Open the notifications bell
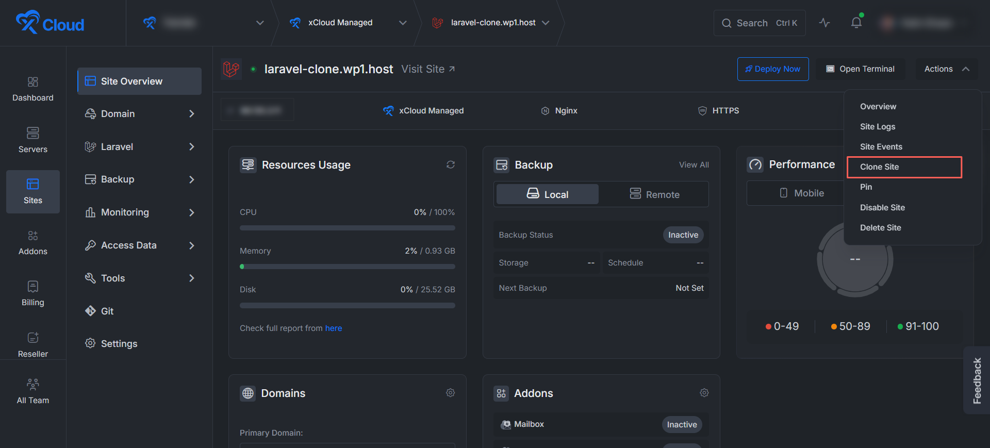The image size is (990, 448). coord(856,23)
